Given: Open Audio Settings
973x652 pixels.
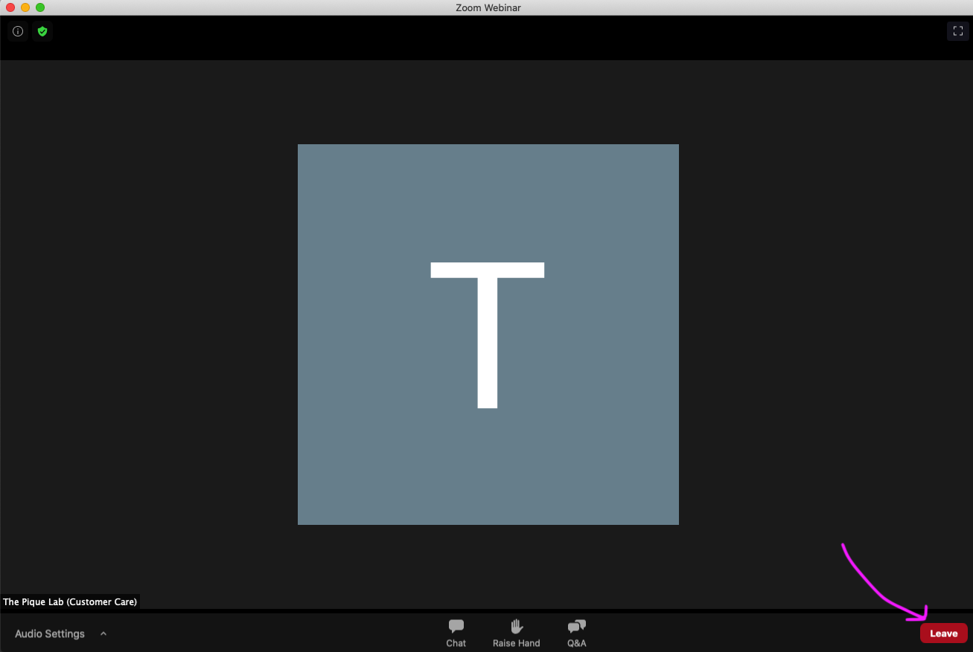Looking at the screenshot, I should click(x=50, y=634).
